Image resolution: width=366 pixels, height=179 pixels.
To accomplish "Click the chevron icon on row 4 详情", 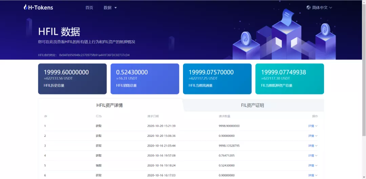I will tap(316, 155).
